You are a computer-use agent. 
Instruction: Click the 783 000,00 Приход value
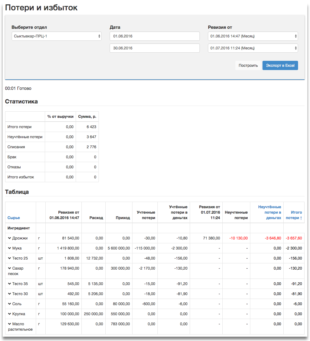120,324
